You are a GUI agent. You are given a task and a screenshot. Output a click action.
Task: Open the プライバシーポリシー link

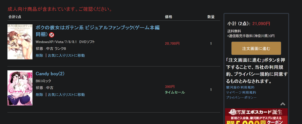click(x=241, y=98)
